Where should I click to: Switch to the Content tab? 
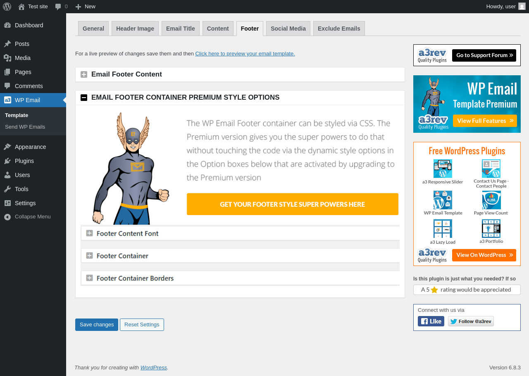[218, 29]
